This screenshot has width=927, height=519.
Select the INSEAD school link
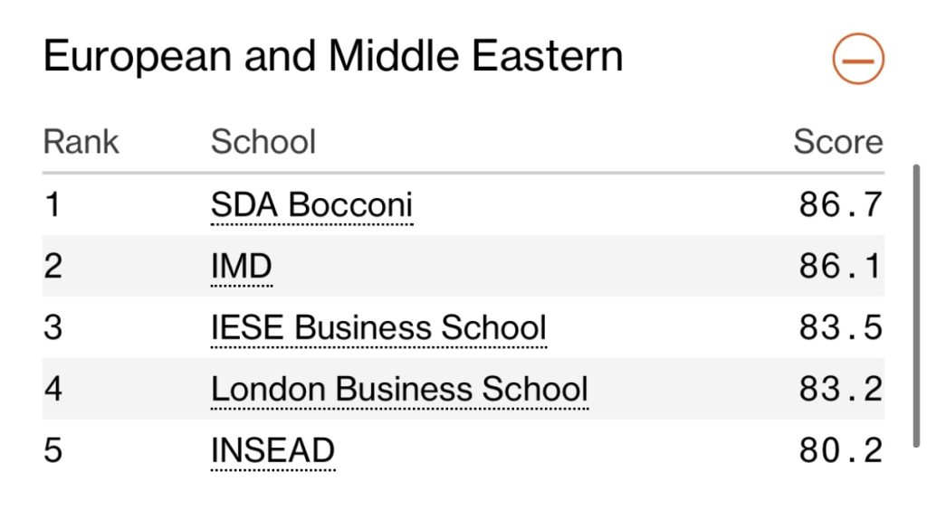(272, 450)
